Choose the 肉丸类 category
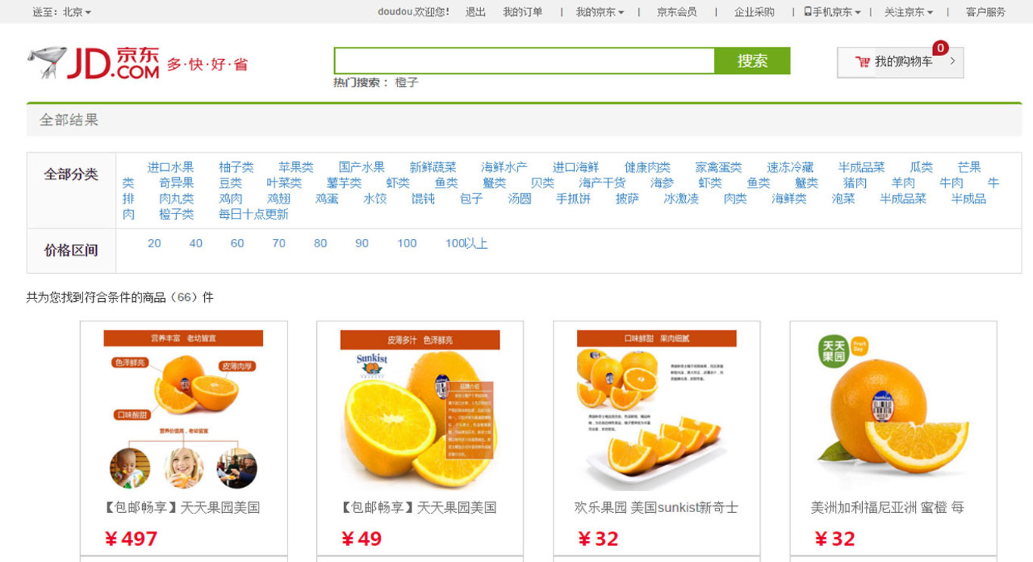Viewport: 1033px width, 562px height. (176, 199)
